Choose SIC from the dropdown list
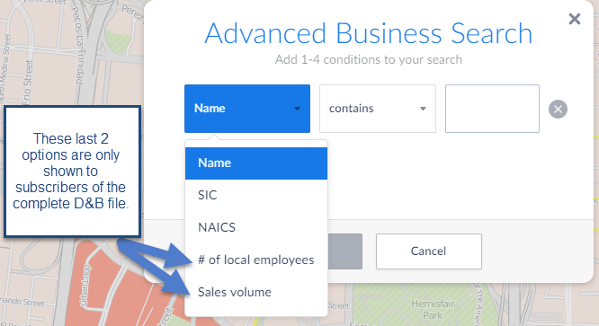 coord(256,195)
